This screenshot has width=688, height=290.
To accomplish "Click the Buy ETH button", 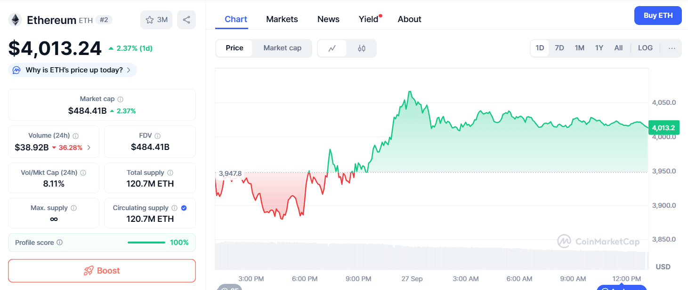I will coord(658,16).
